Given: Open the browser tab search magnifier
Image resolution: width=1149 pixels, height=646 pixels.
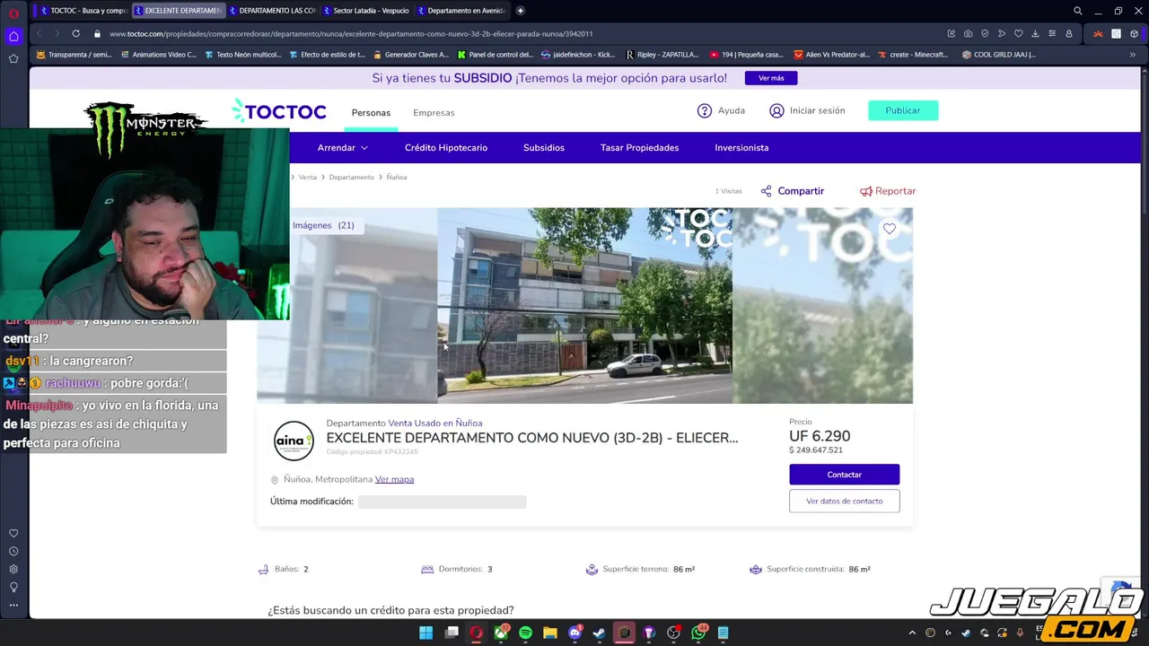Looking at the screenshot, I should (1078, 11).
